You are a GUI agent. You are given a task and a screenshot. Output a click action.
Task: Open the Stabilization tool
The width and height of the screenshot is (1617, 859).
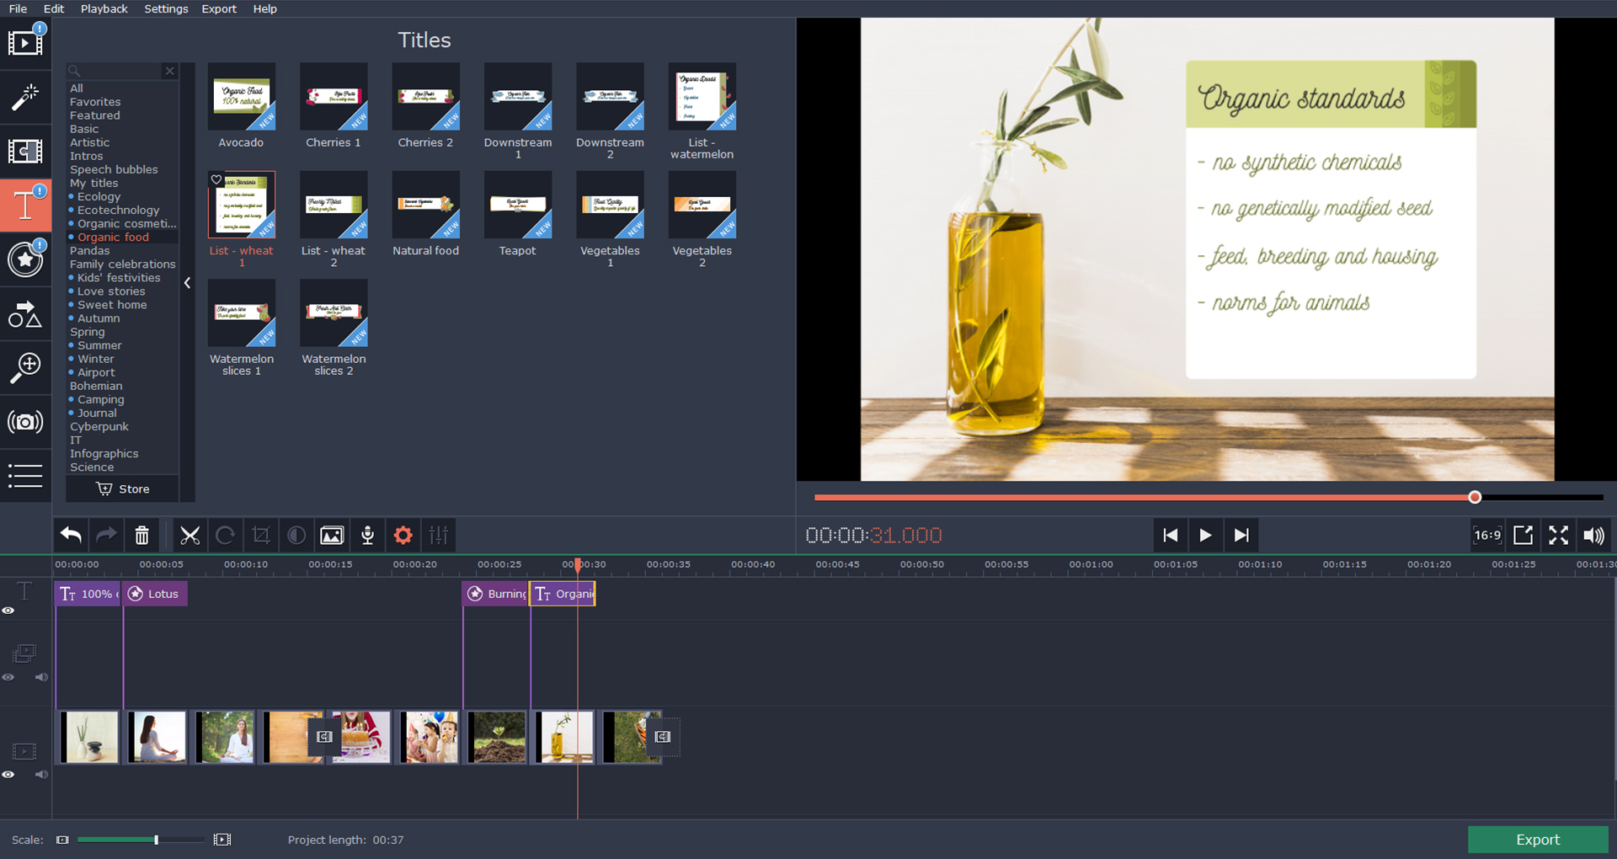tap(26, 422)
